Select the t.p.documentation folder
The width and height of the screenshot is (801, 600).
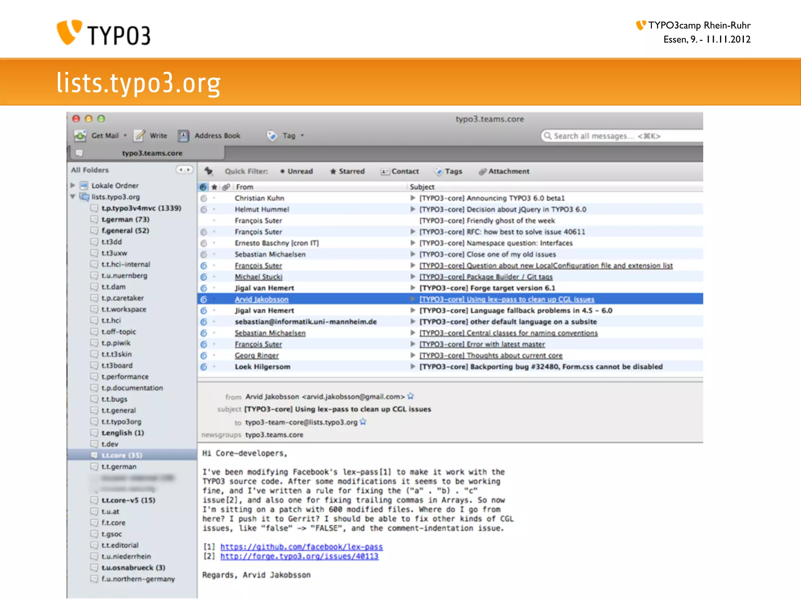[132, 388]
